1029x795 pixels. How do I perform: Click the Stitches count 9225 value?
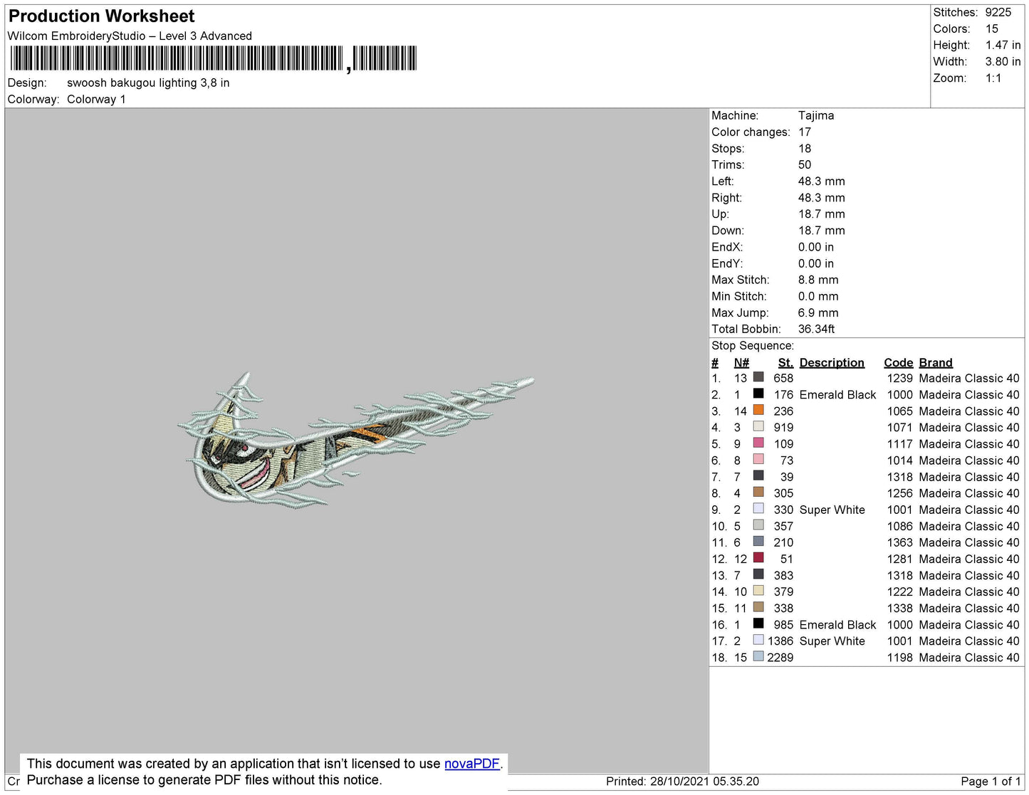click(x=998, y=12)
